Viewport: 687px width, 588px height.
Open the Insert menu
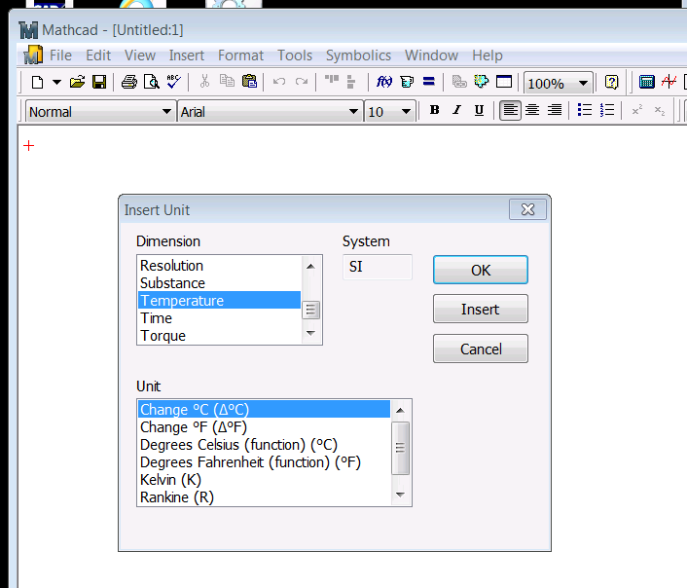(187, 55)
